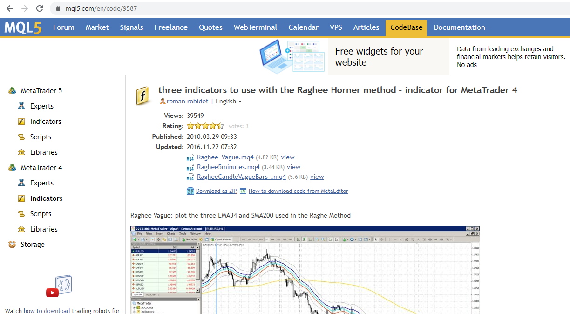570x314 pixels.
Task: Click How to download code from MetaEditor
Action: 299,191
